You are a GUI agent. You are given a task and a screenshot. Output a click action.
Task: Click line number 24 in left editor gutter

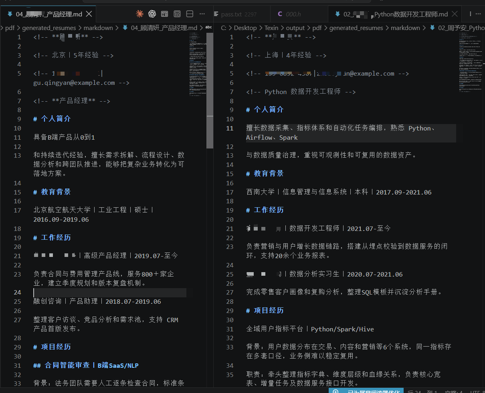tap(17, 292)
